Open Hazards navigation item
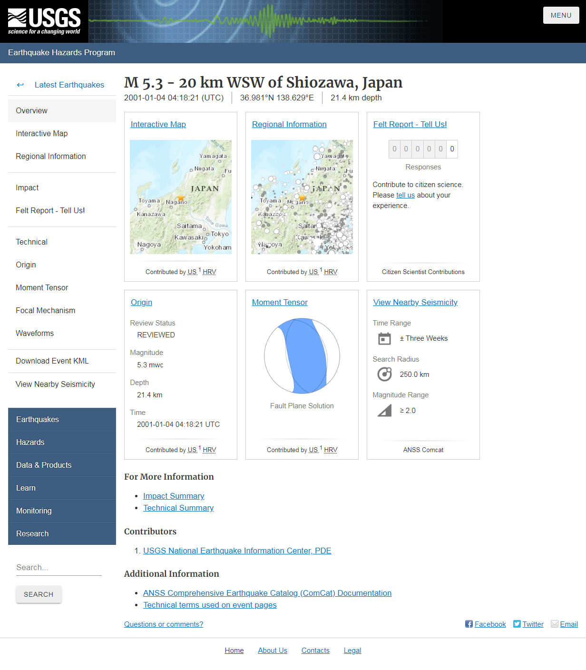 tap(62, 442)
